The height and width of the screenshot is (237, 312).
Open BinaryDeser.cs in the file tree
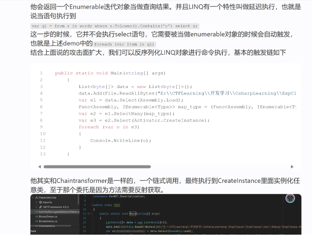[x=48, y=216]
